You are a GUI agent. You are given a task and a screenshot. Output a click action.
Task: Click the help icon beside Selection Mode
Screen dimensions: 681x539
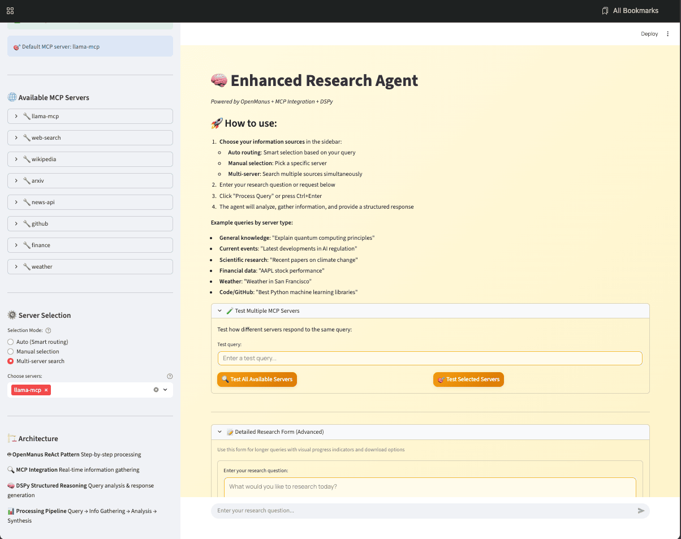[x=48, y=331]
